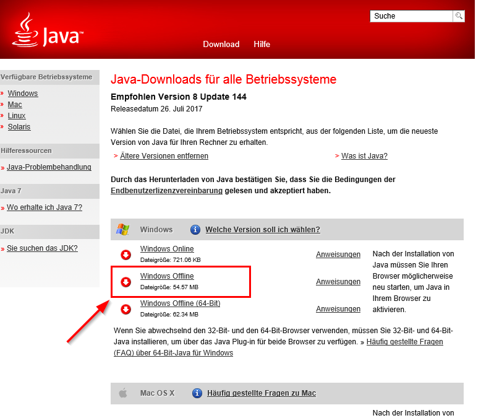Click the Java-Downloads für alle Betriebssysteme title

click(x=224, y=79)
